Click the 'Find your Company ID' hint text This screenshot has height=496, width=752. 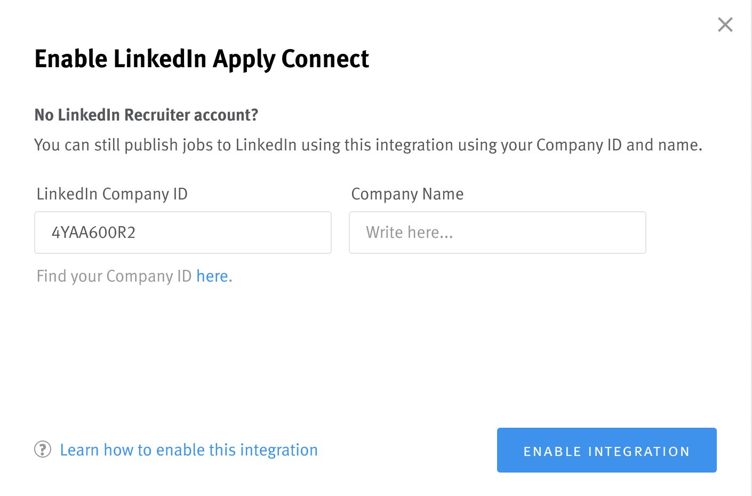[114, 276]
